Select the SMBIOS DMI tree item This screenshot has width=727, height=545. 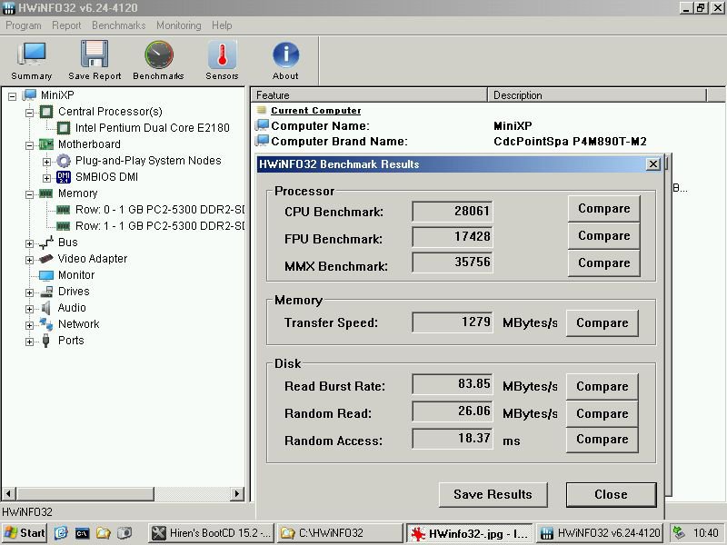click(x=106, y=177)
